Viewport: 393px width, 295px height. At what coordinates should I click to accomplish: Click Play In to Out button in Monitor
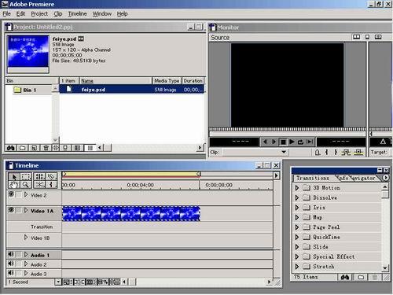coord(310,142)
